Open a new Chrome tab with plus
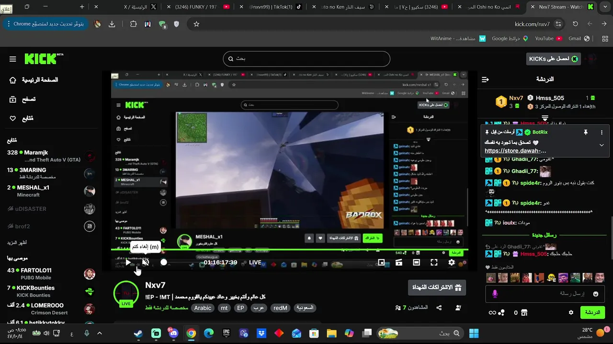Screen dimensions: 613x344 (82, 7)
